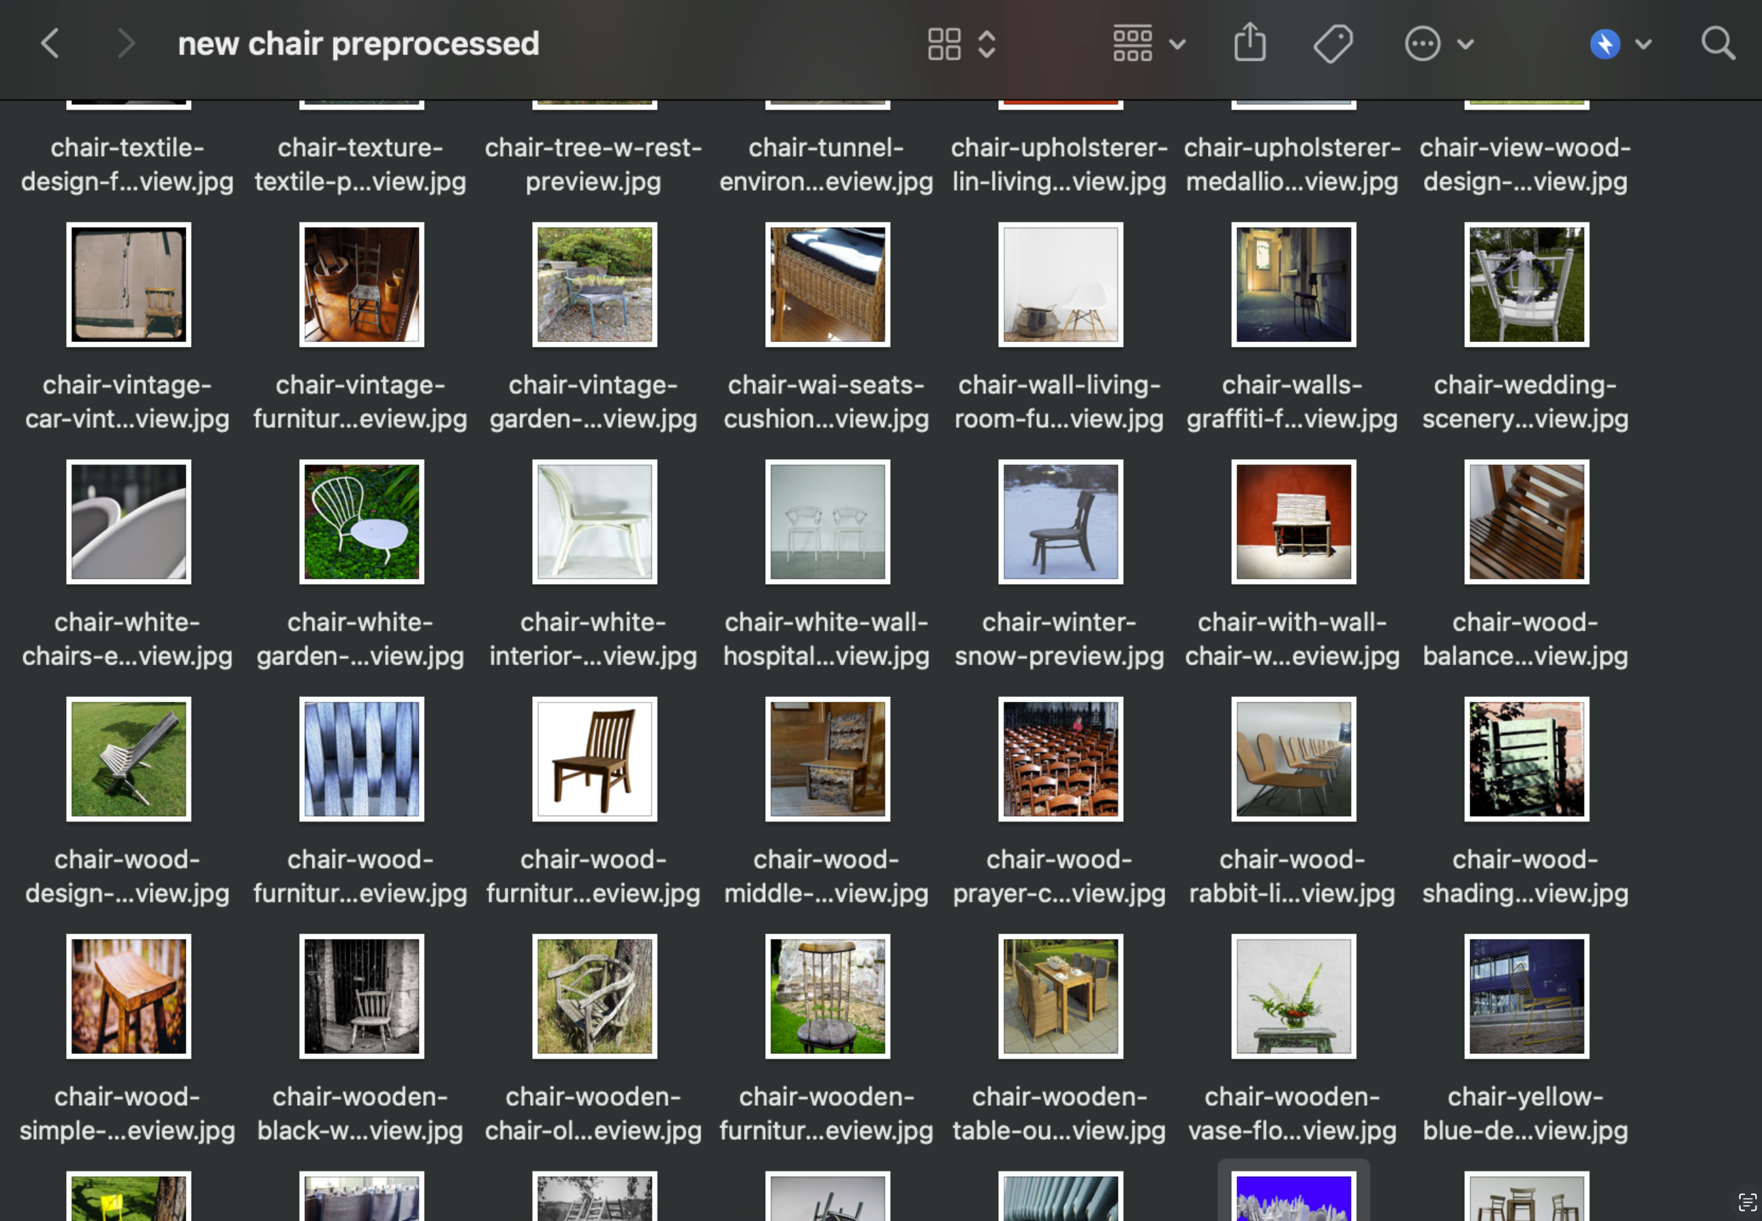This screenshot has width=1762, height=1221.
Task: Click the Forward navigation arrow
Action: tap(126, 44)
